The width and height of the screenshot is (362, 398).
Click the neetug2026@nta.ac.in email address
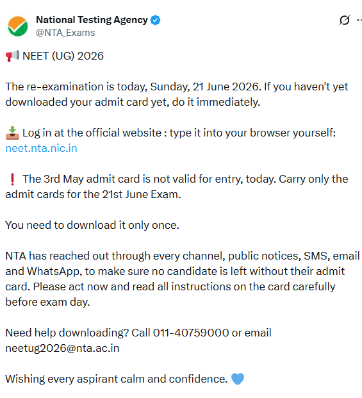(62, 348)
